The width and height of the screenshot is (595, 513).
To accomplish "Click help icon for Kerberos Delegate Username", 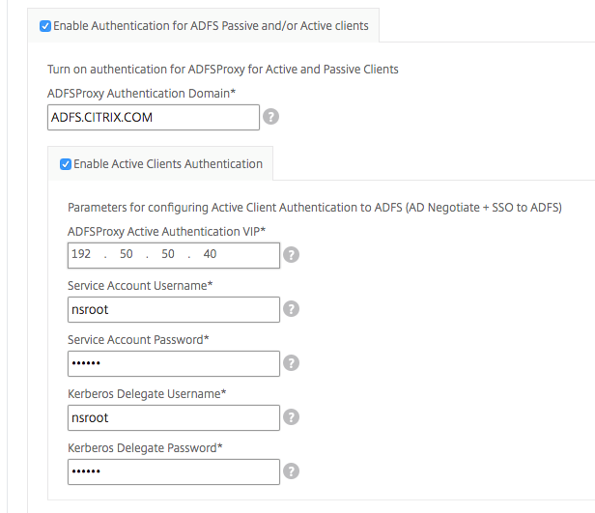I will (291, 417).
